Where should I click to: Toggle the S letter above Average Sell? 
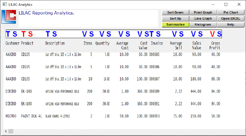[181, 34]
